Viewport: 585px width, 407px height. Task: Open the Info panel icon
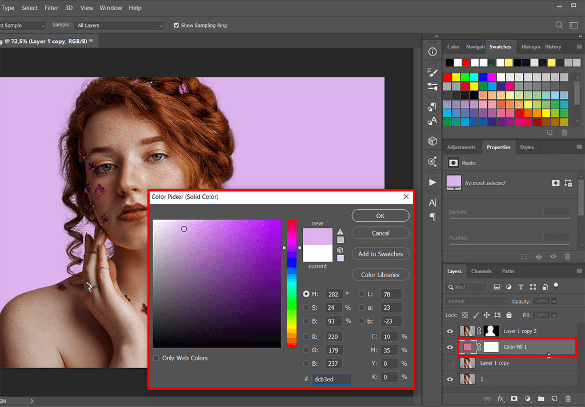(432, 52)
